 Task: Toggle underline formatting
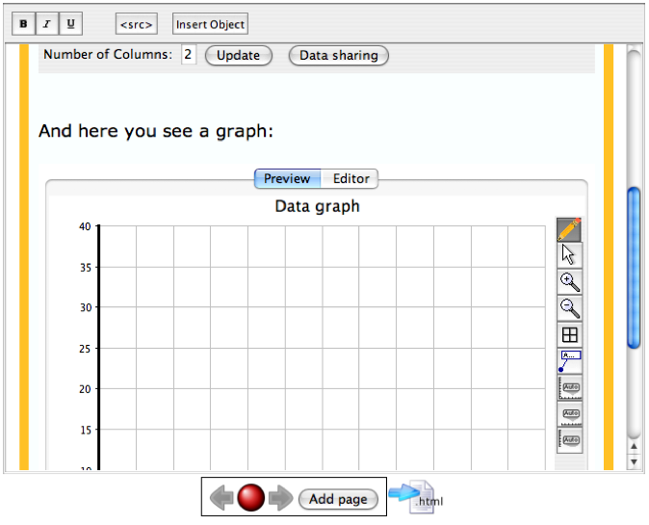pos(71,23)
